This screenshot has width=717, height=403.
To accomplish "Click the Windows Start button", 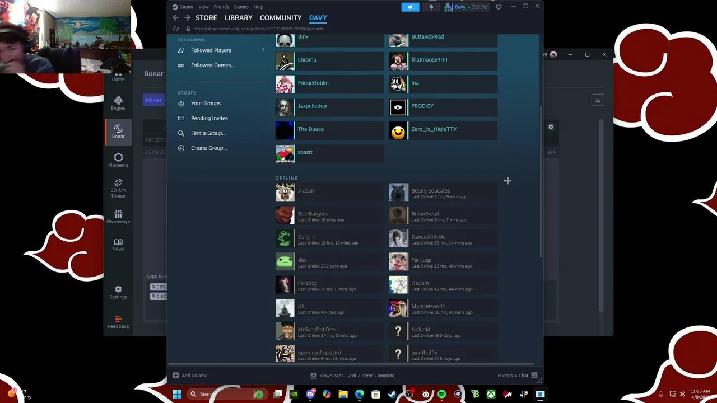I will click(x=177, y=394).
